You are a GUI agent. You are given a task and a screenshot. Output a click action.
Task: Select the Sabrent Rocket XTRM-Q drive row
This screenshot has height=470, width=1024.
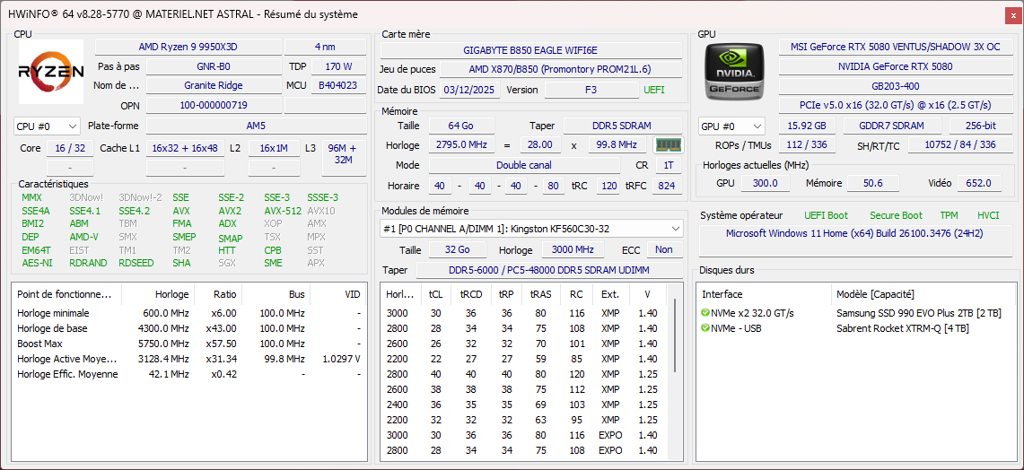click(857, 328)
